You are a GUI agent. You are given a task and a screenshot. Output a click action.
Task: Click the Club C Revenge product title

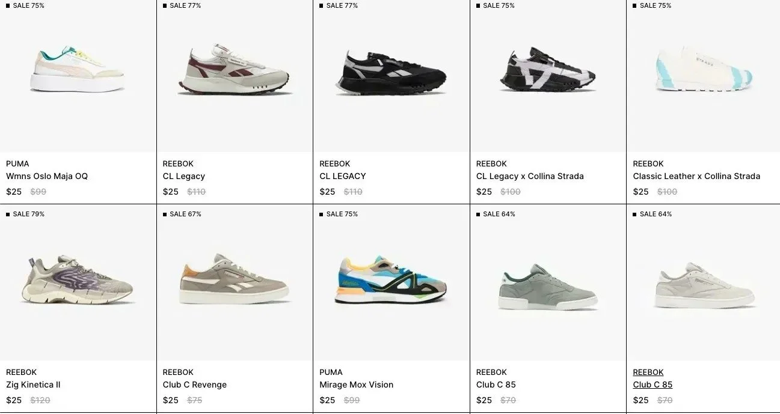195,385
